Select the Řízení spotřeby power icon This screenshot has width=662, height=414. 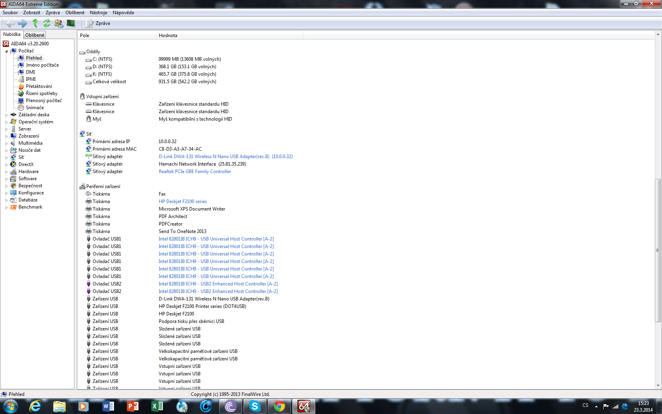(x=21, y=93)
